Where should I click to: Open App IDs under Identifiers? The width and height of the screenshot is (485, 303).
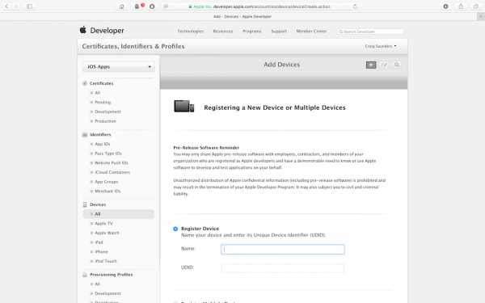click(x=103, y=144)
